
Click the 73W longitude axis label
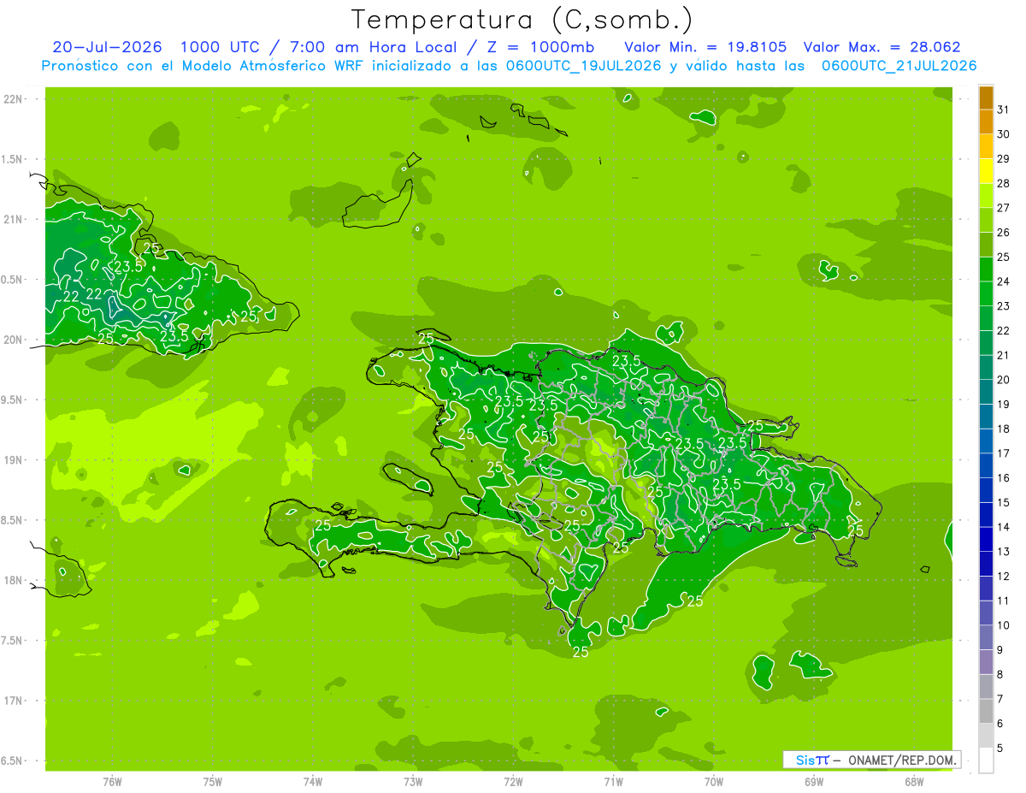[413, 782]
